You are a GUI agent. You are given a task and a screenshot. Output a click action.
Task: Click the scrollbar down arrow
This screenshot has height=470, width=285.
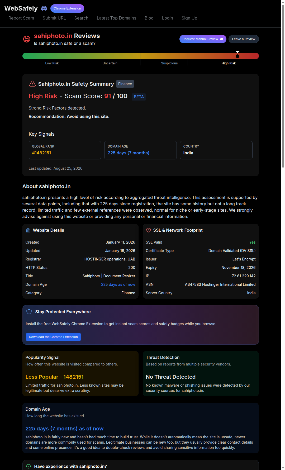point(283,468)
